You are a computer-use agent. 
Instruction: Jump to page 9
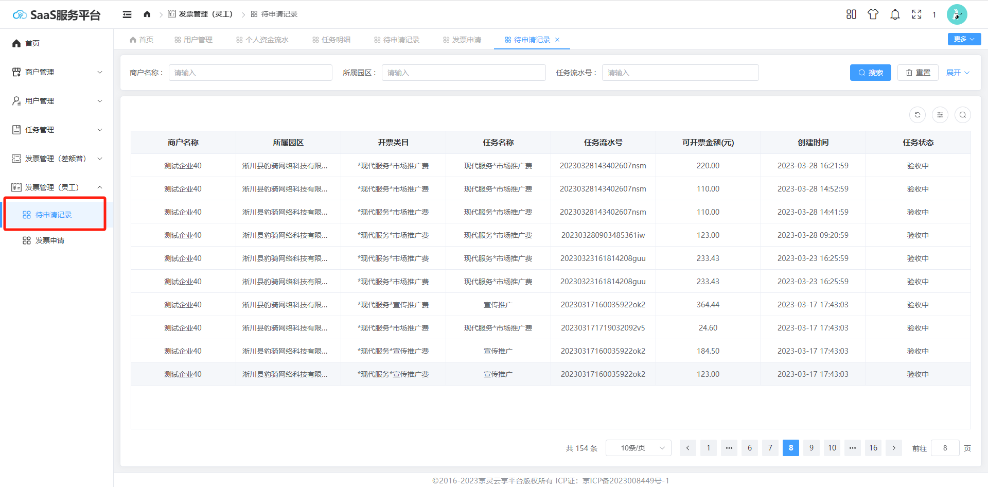click(811, 448)
